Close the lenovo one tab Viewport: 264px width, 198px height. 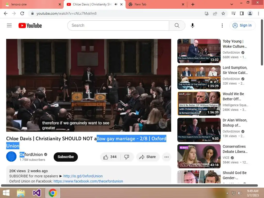tap(60, 4)
